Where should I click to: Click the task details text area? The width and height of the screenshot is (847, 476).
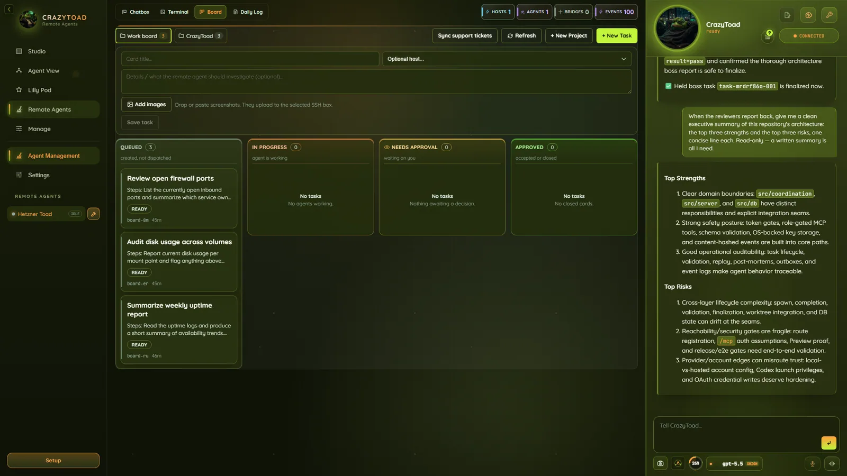(x=376, y=81)
